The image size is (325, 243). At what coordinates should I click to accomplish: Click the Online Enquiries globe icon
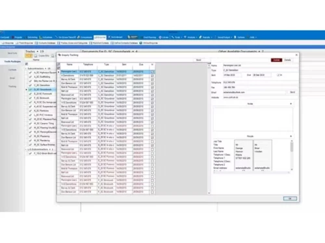(141, 43)
